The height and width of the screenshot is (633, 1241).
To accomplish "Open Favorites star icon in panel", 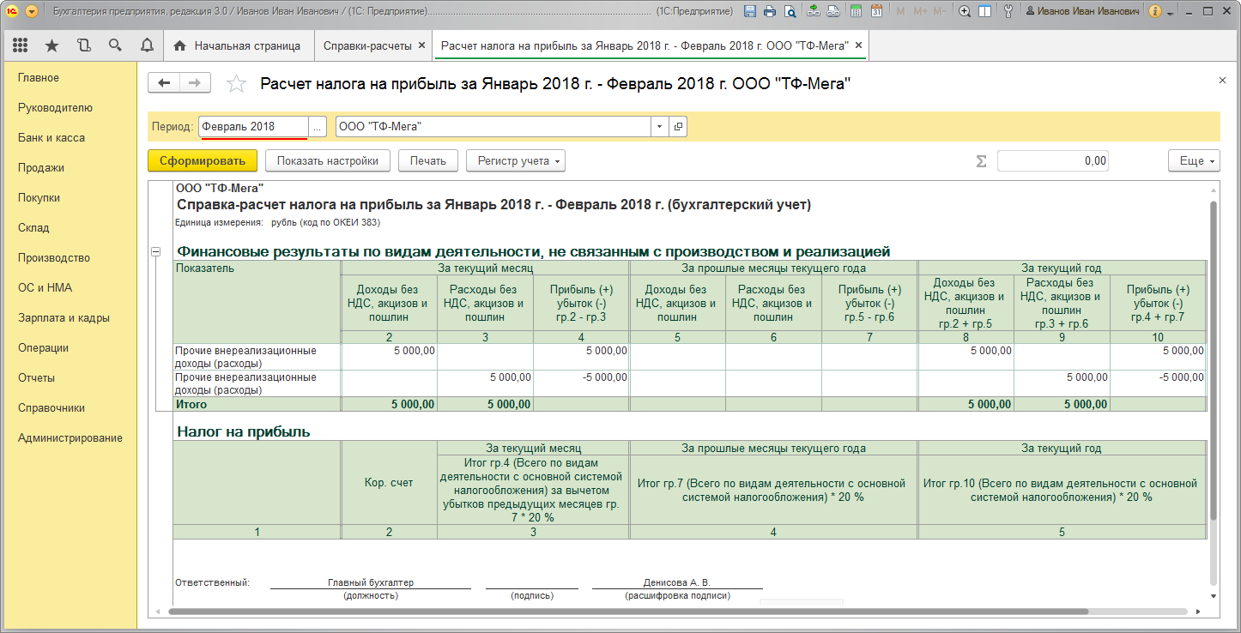I will (x=51, y=45).
